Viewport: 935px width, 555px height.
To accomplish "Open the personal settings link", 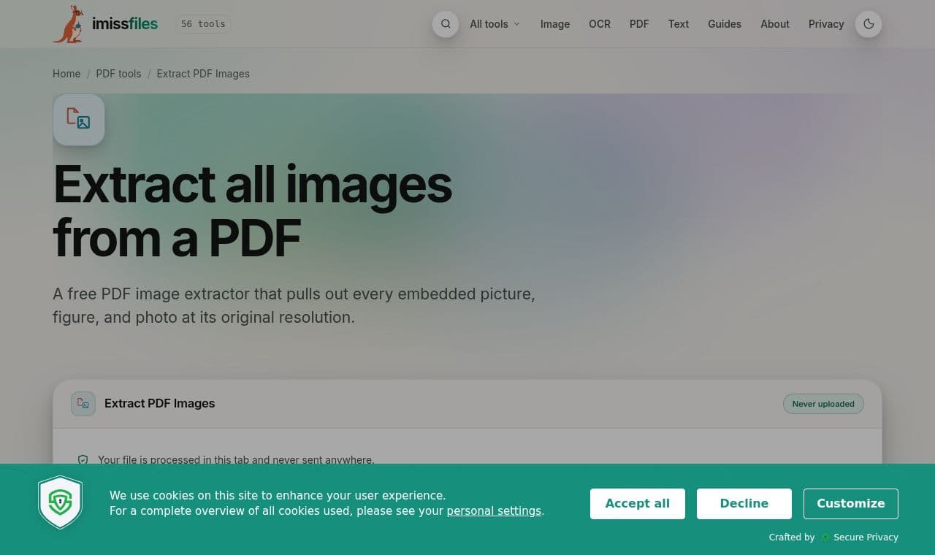I will (x=494, y=511).
